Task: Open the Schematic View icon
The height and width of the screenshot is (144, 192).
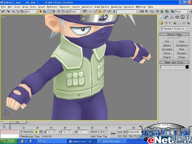Action: (162, 12)
